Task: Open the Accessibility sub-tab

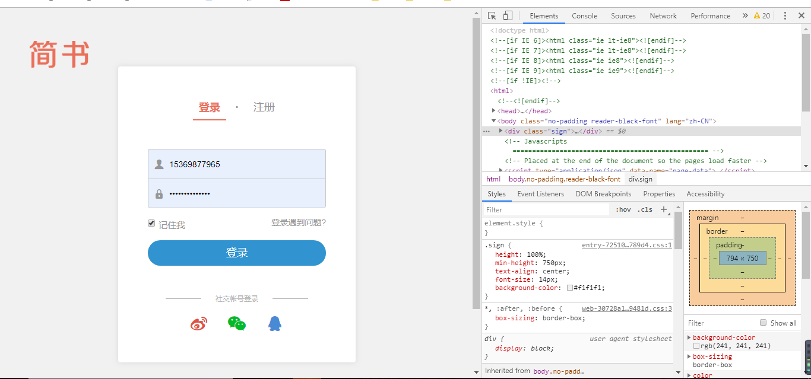Action: (x=705, y=194)
